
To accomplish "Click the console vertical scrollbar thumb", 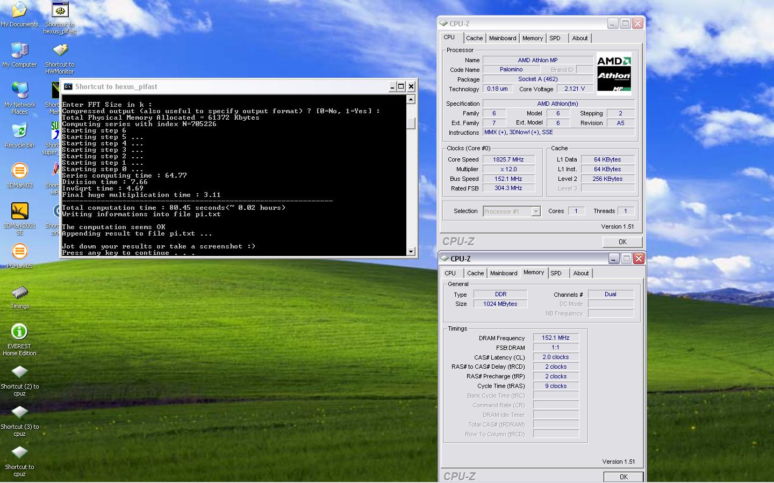I will point(411,123).
